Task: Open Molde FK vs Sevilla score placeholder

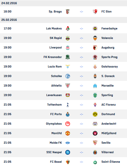Action: [81, 143]
